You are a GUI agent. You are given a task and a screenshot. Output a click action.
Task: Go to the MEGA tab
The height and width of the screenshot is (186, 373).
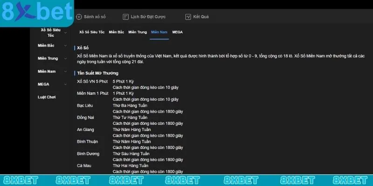[177, 32]
